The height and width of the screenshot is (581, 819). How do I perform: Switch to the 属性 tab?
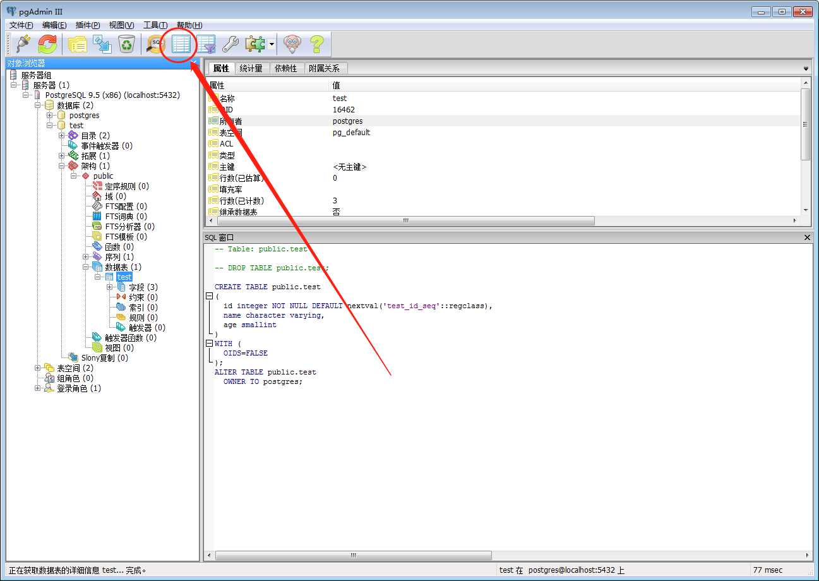[221, 68]
